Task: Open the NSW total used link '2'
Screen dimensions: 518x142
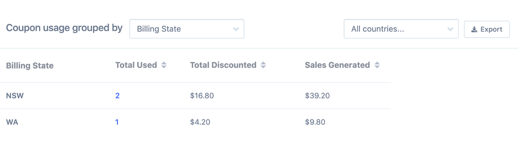Action: (x=117, y=95)
